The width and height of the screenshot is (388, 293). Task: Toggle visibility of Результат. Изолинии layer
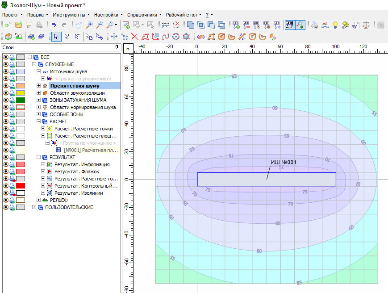tap(6, 193)
